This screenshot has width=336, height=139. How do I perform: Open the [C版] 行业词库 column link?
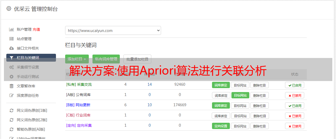pyautogui.click(x=78, y=115)
